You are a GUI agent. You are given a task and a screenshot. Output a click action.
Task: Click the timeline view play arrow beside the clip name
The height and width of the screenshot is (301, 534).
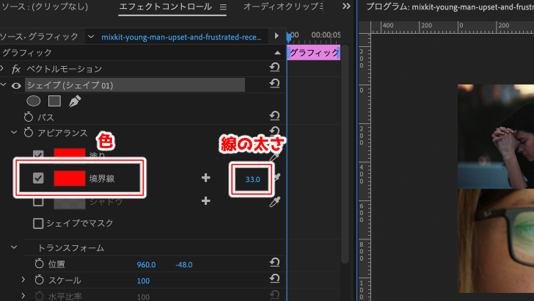[x=277, y=36]
